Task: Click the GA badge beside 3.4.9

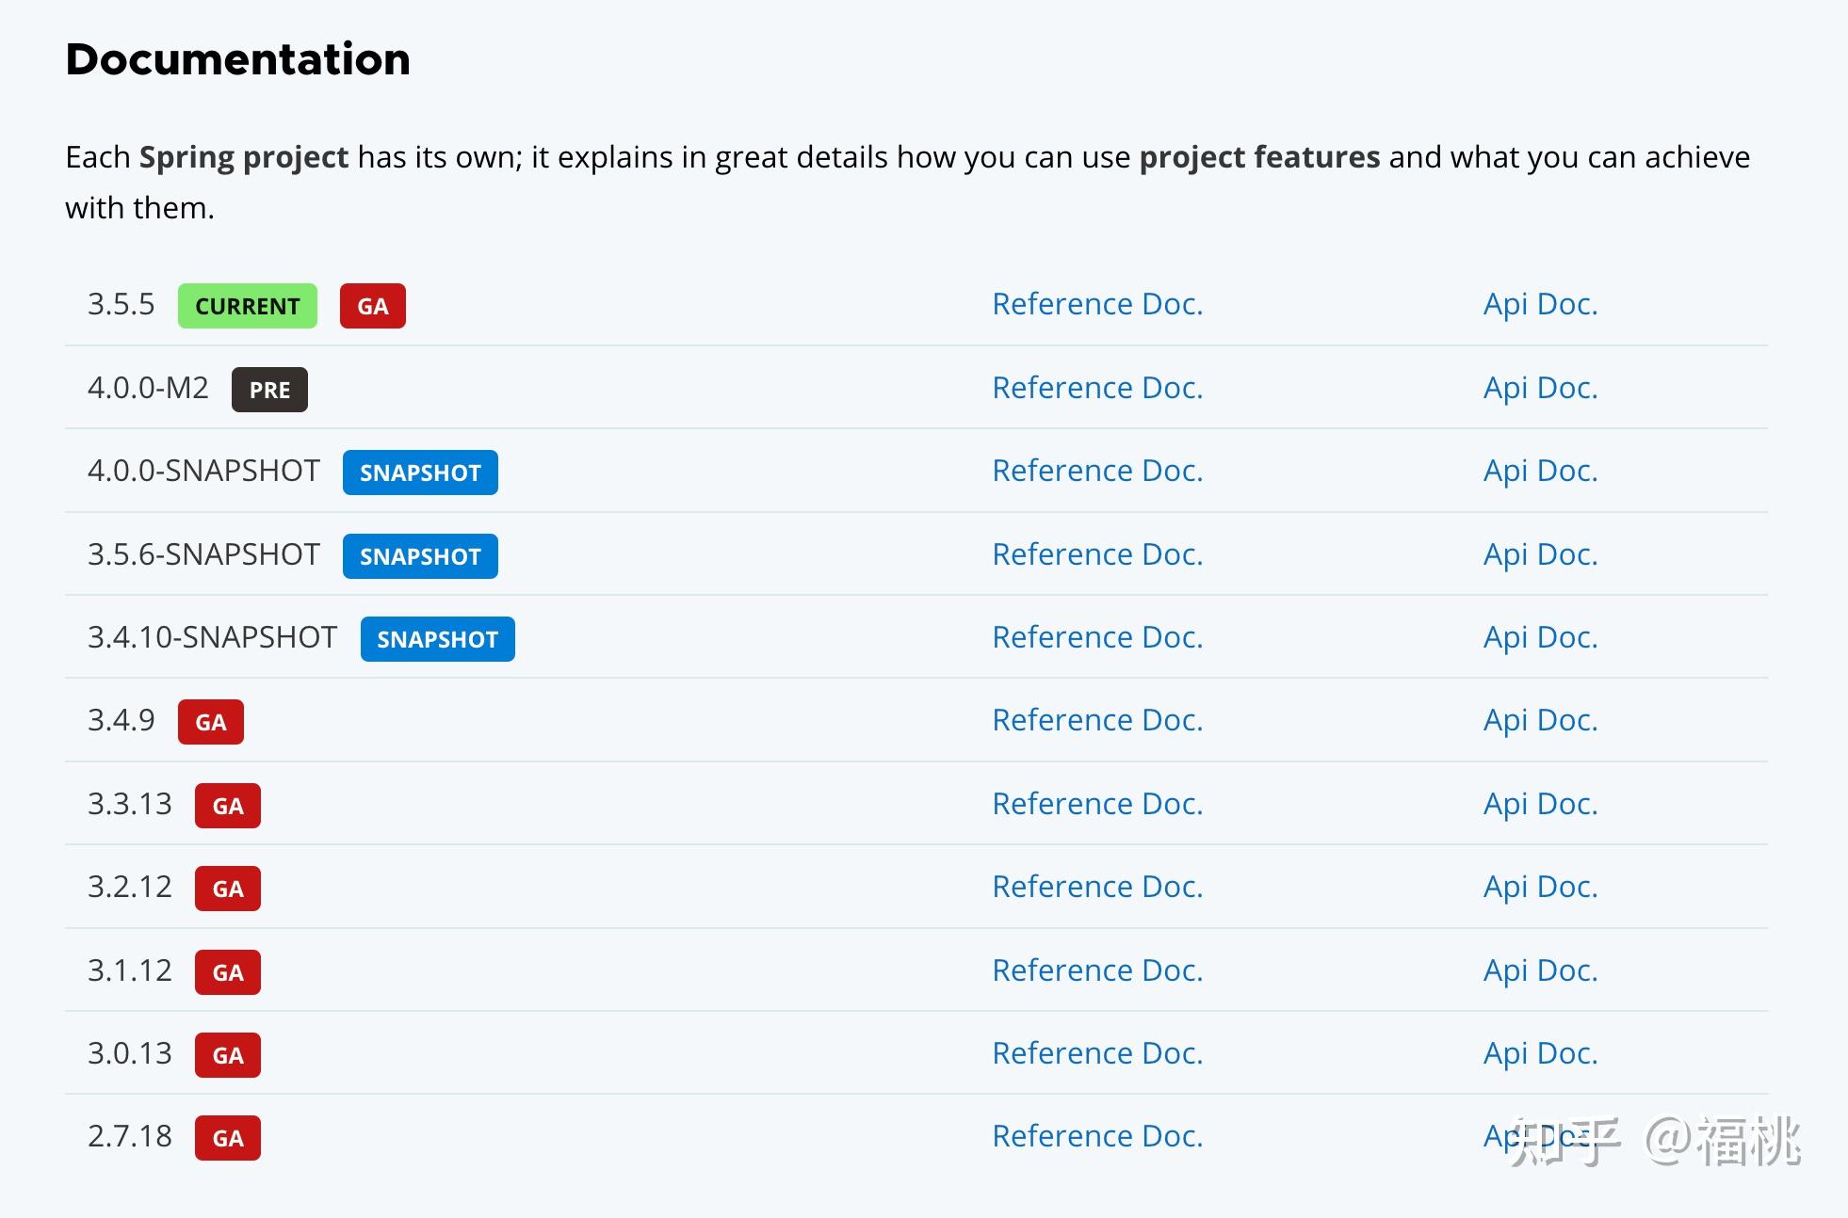Action: (210, 722)
